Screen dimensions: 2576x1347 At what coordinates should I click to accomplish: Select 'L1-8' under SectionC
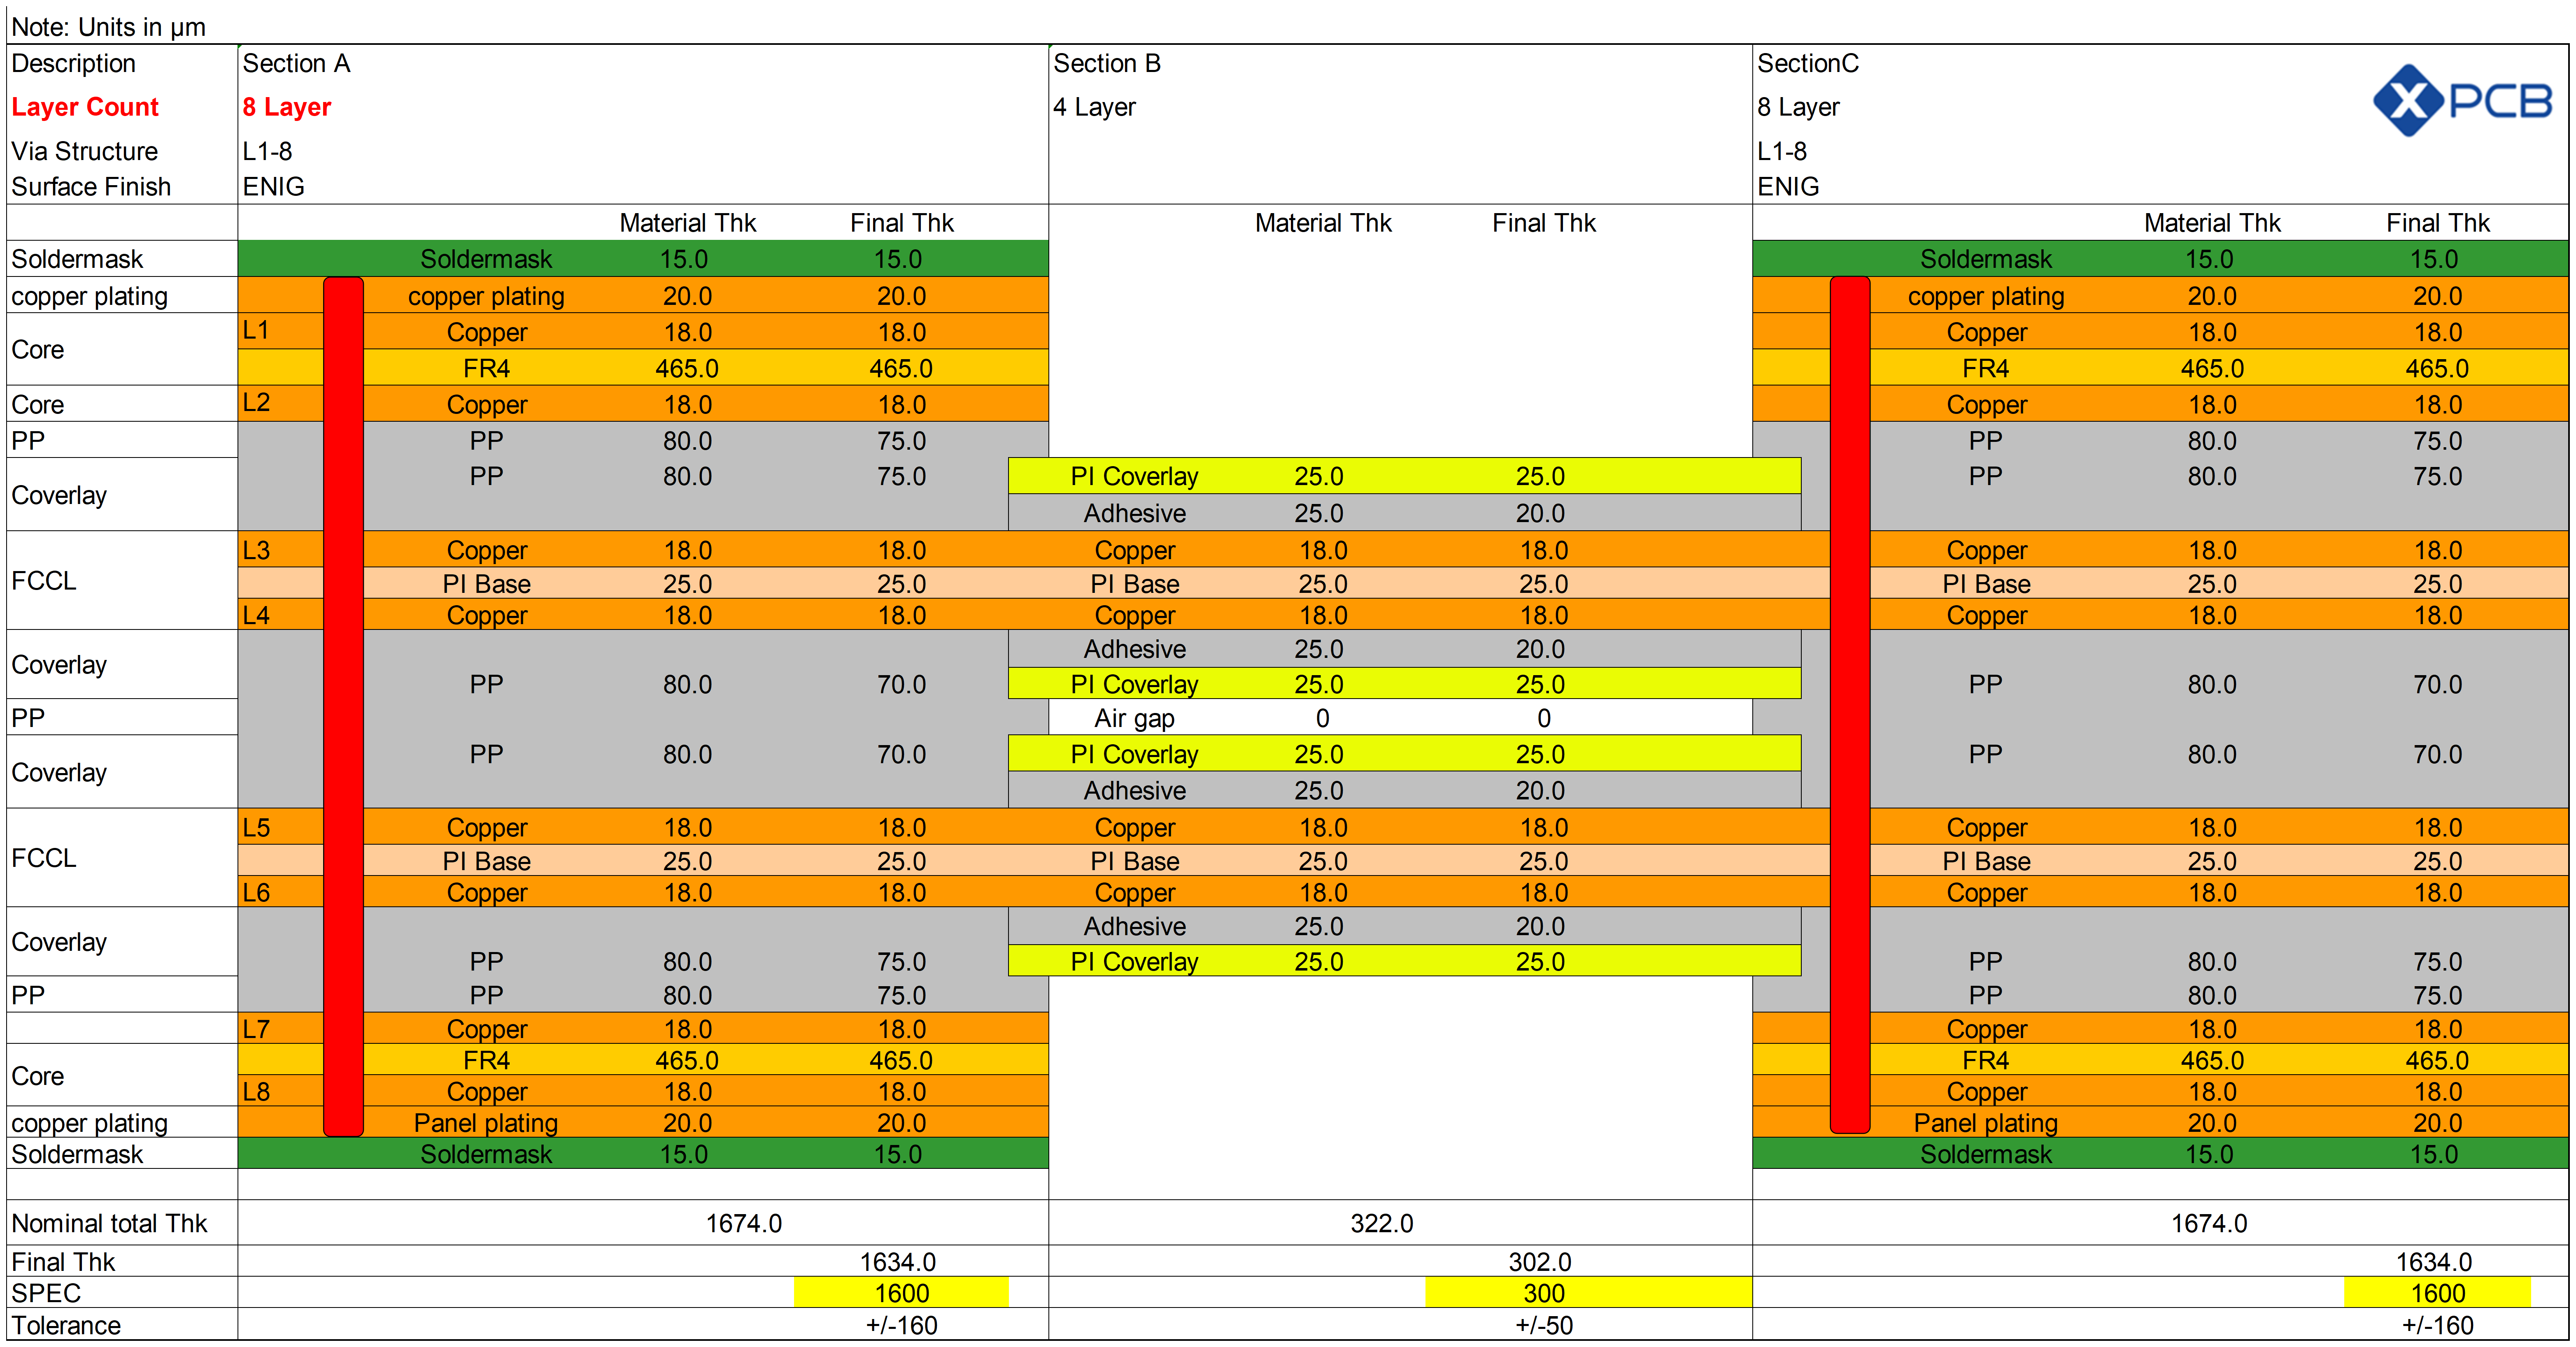[1782, 151]
